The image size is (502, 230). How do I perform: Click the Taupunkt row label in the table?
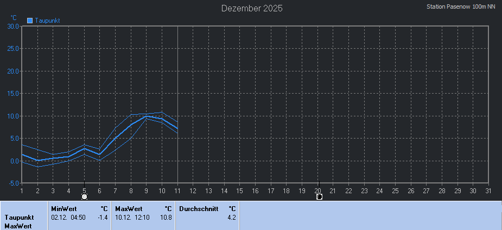(20, 218)
